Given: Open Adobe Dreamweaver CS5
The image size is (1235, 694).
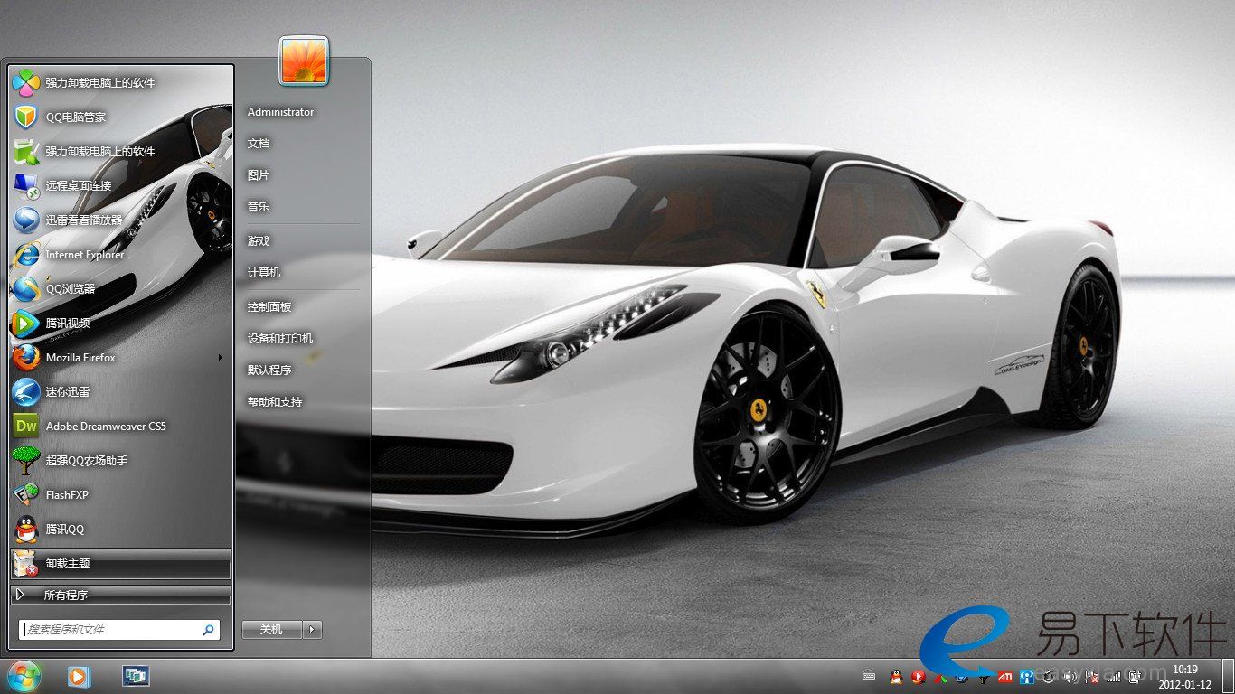Looking at the screenshot, I should [x=106, y=427].
